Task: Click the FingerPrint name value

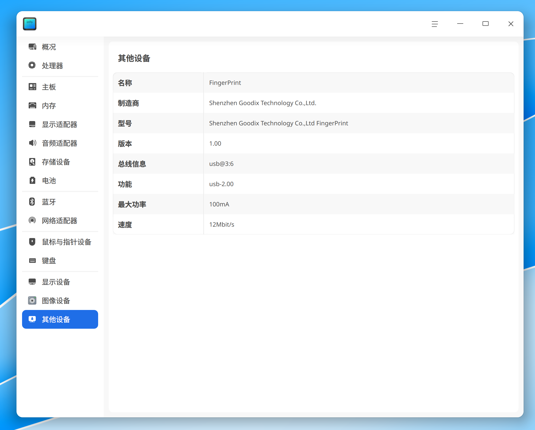Action: pos(225,83)
